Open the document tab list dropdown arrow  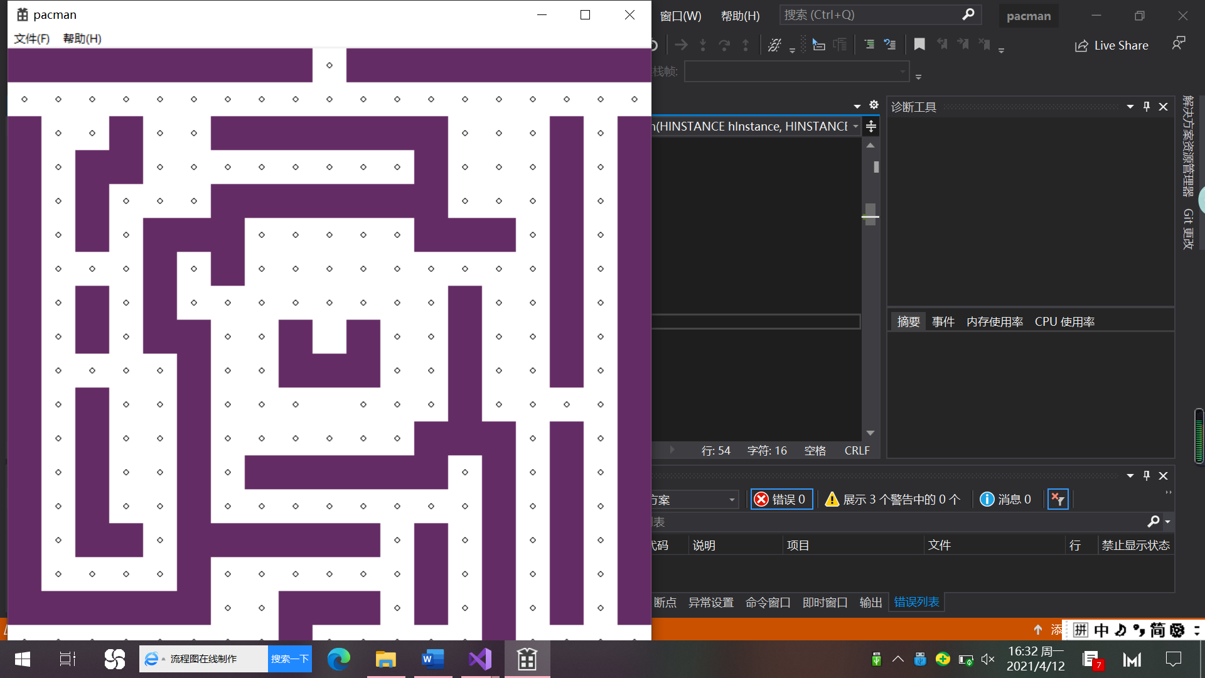(857, 106)
